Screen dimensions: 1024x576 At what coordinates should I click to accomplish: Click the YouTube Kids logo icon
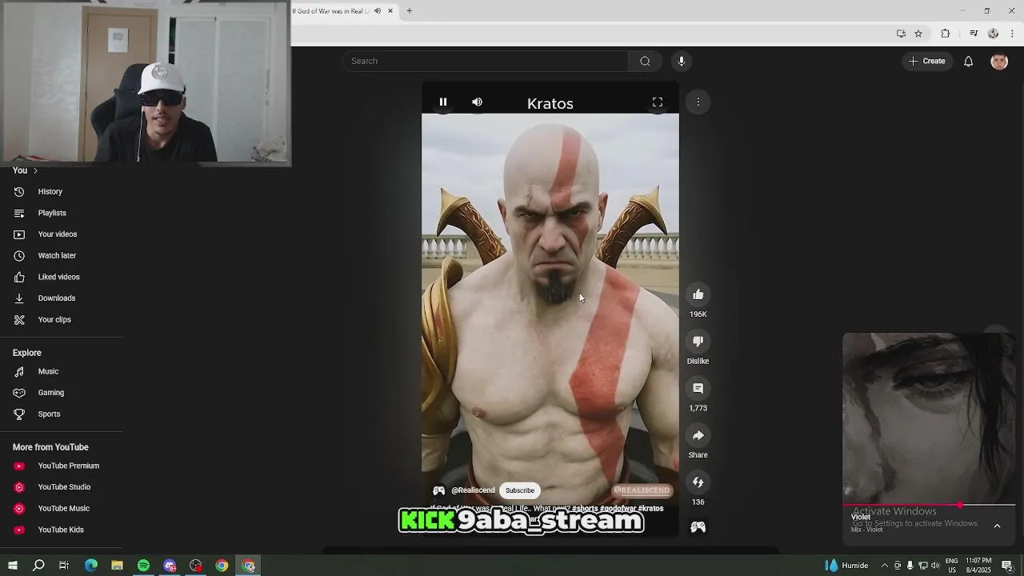point(19,530)
